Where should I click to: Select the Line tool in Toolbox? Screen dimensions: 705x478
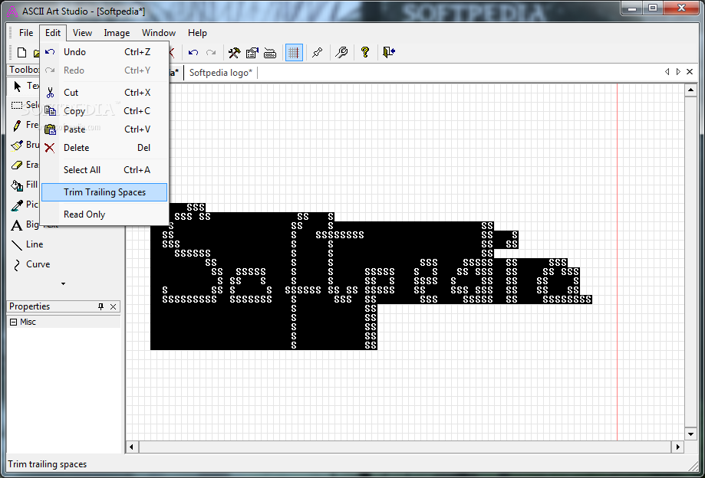(x=28, y=244)
